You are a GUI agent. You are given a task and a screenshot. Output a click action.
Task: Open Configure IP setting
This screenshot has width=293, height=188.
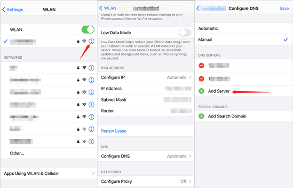pyautogui.click(x=146, y=77)
